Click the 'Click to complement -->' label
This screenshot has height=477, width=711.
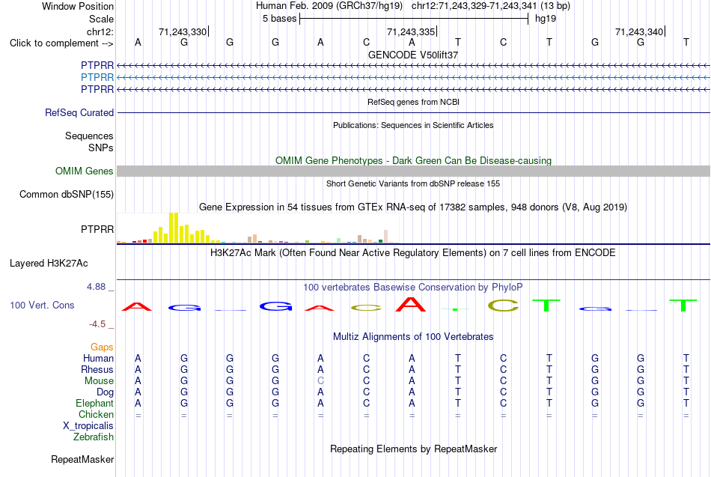click(61, 43)
